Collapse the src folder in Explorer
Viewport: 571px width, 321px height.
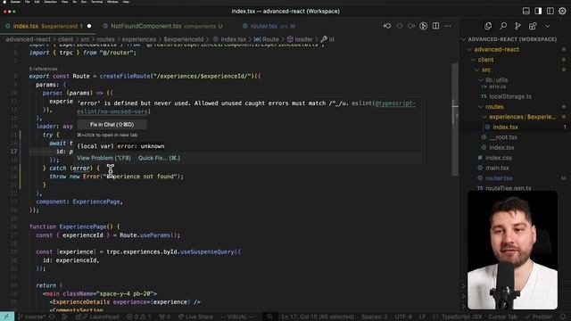coord(486,70)
